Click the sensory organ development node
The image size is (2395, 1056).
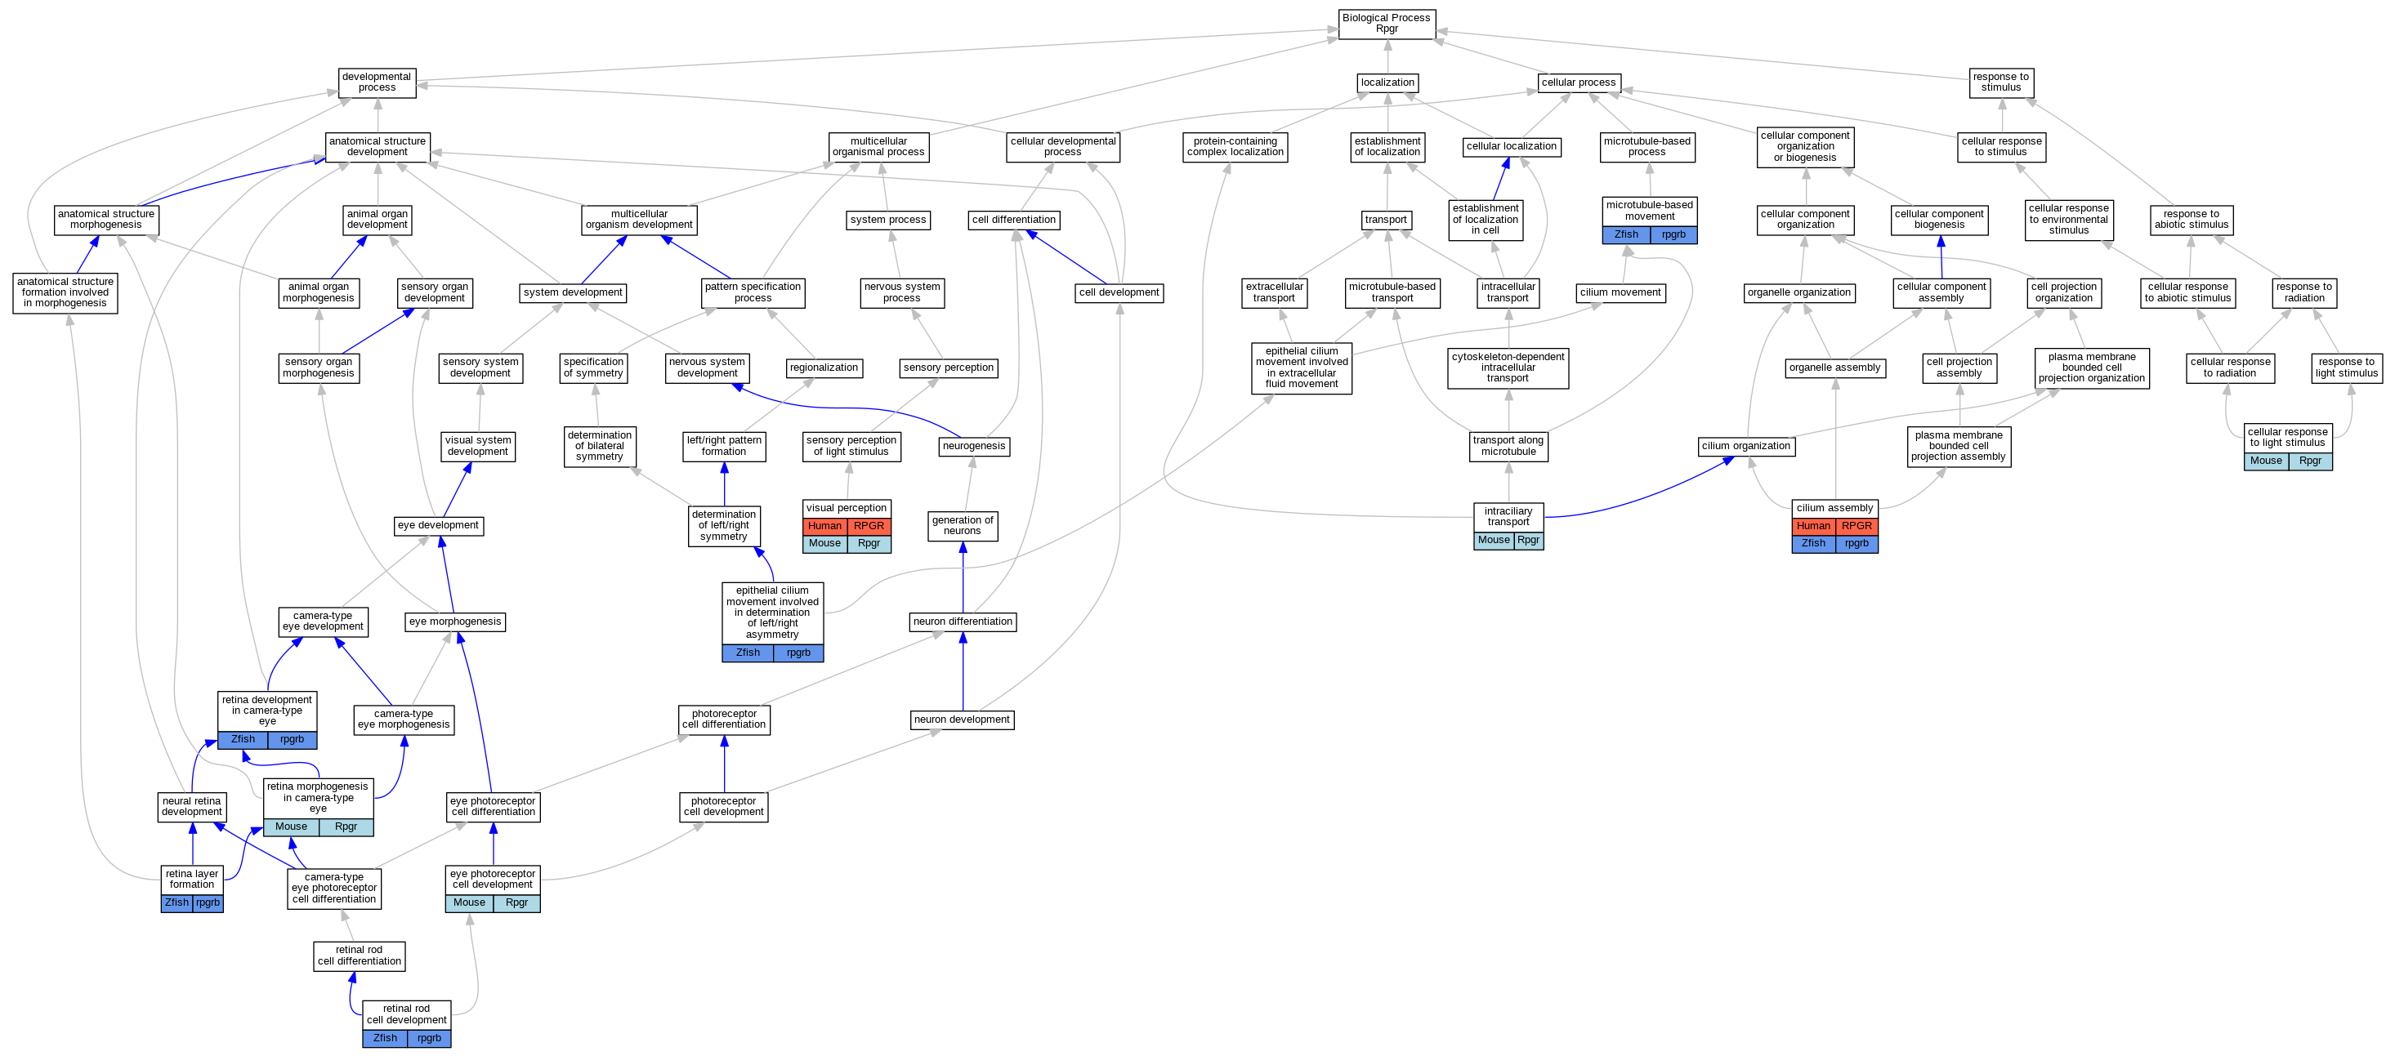point(434,293)
